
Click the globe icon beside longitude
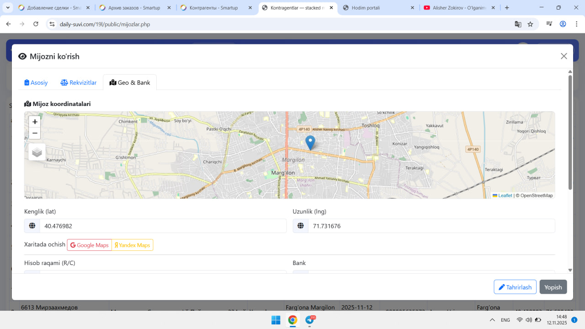tap(300, 226)
